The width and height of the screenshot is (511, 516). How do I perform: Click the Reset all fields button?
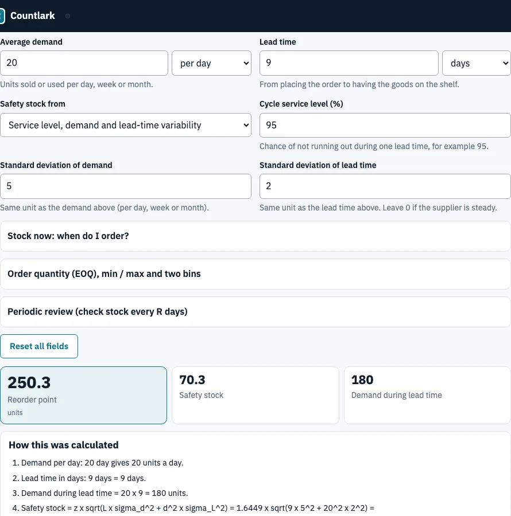pyautogui.click(x=39, y=346)
